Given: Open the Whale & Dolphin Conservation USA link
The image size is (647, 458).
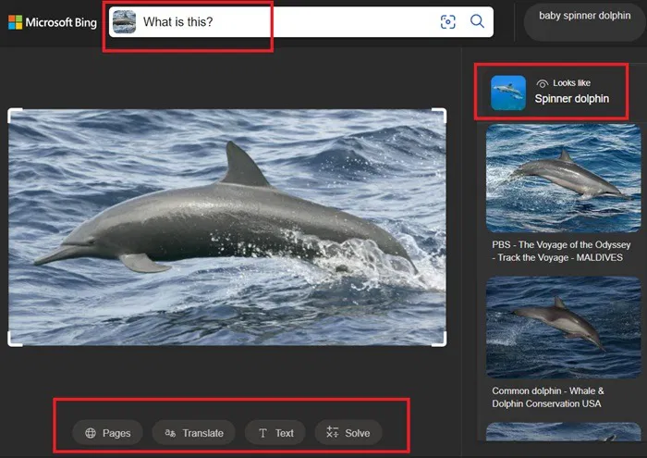Looking at the screenshot, I should (x=546, y=397).
